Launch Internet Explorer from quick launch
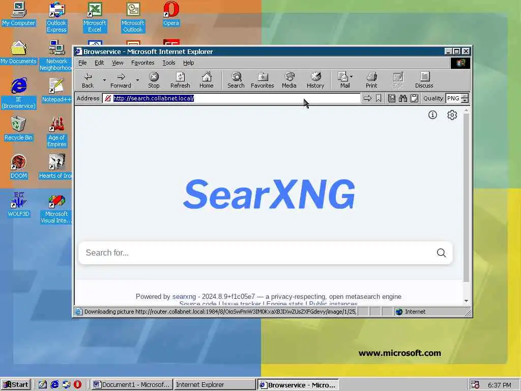 54,385
